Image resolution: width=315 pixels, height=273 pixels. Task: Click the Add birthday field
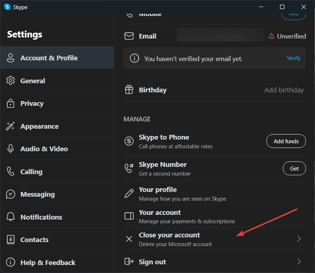[x=284, y=90]
